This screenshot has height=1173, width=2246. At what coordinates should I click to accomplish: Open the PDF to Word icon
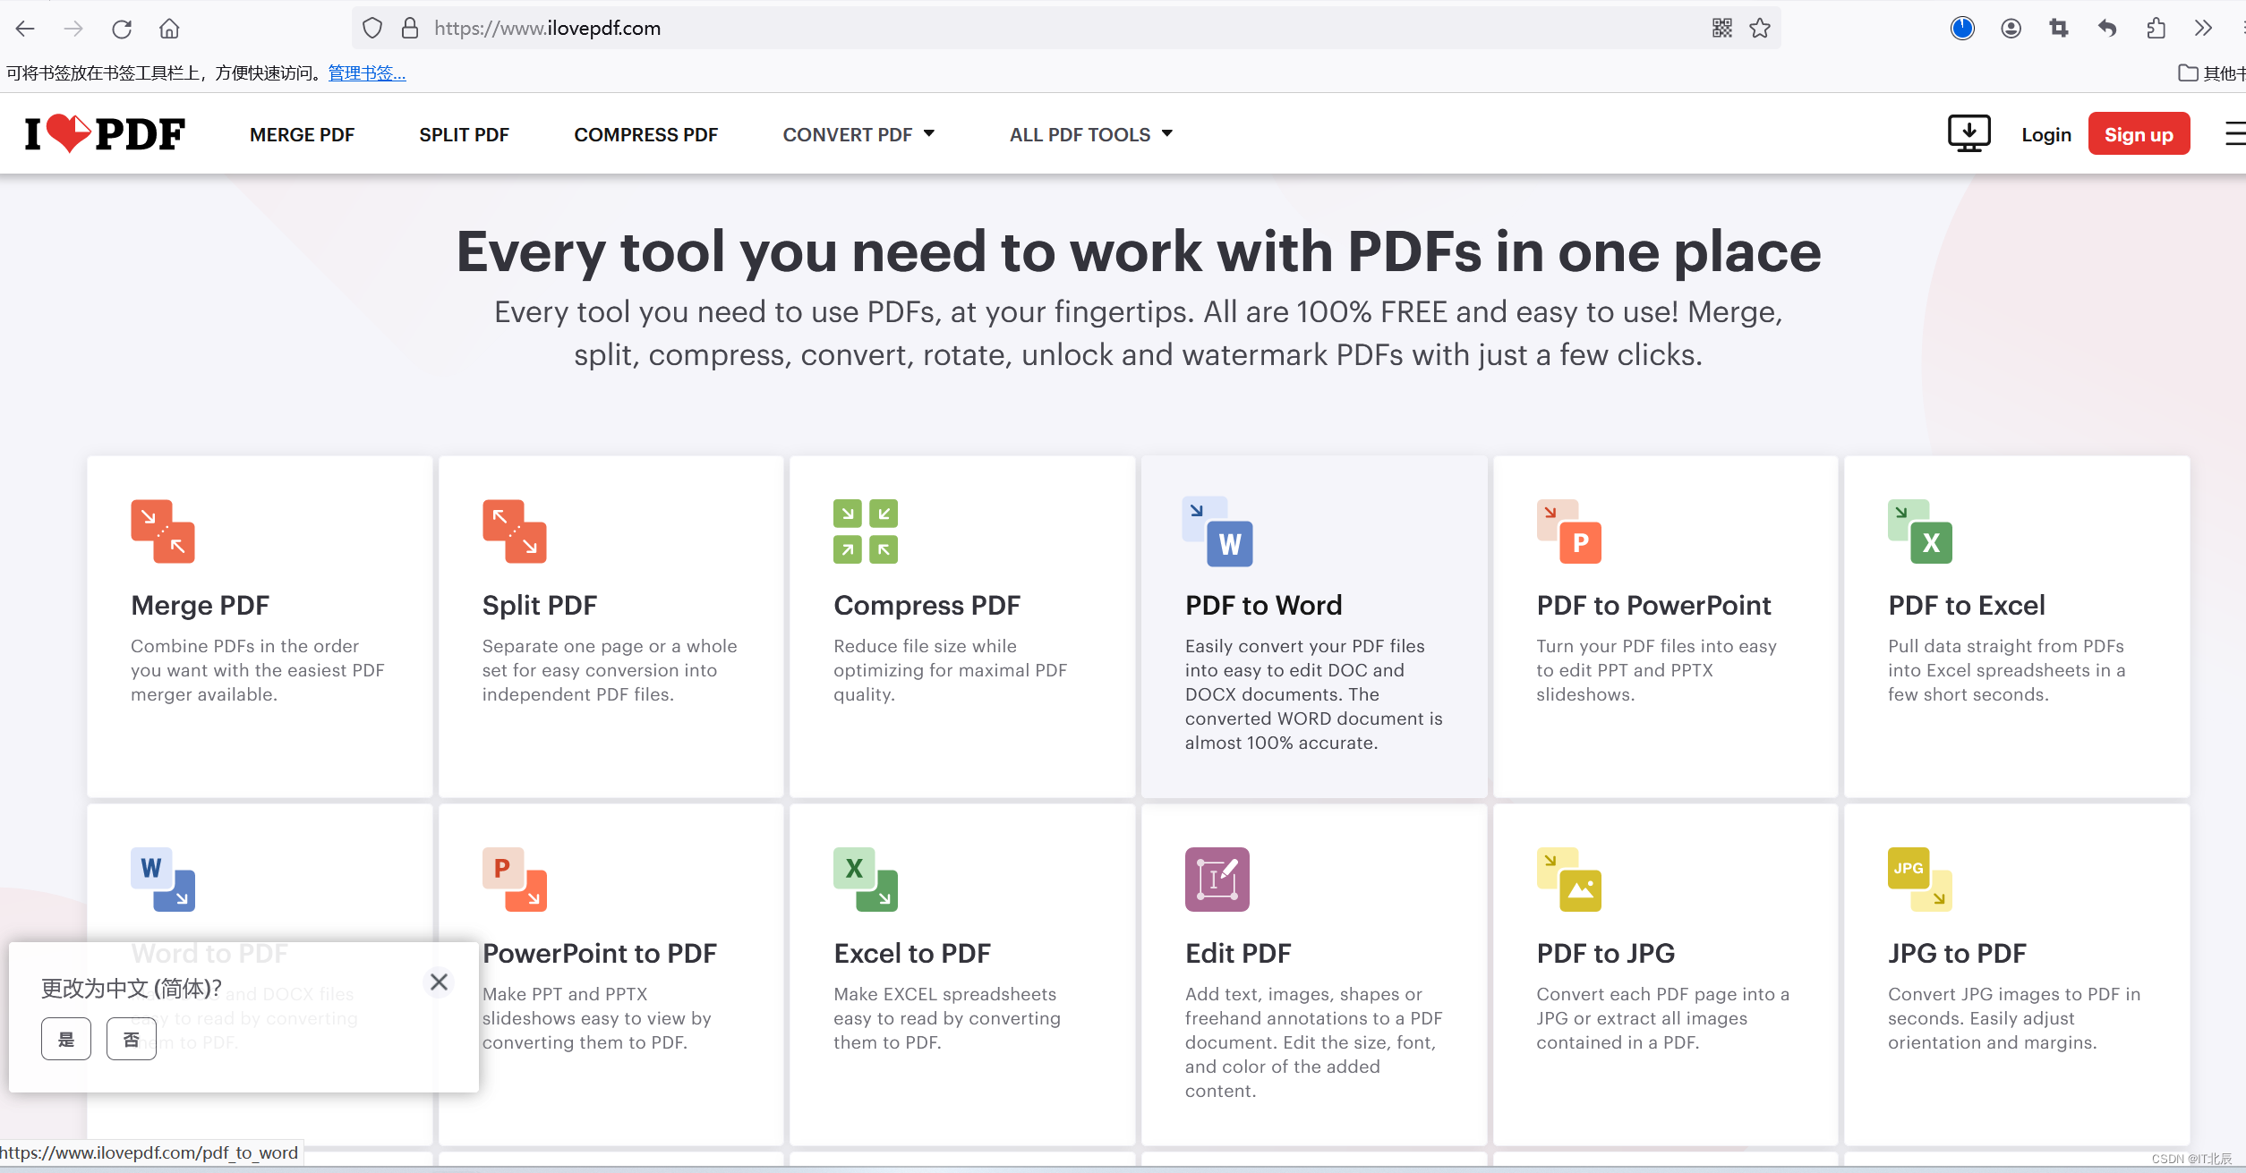point(1217,531)
